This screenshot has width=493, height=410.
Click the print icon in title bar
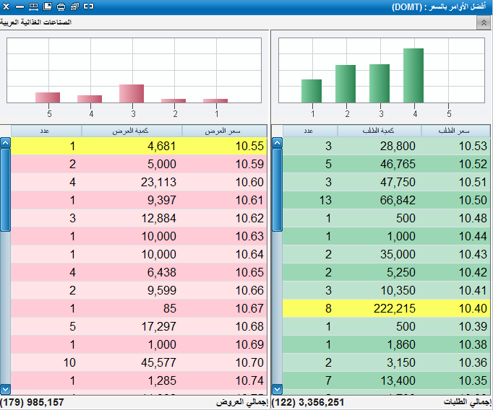click(61, 6)
